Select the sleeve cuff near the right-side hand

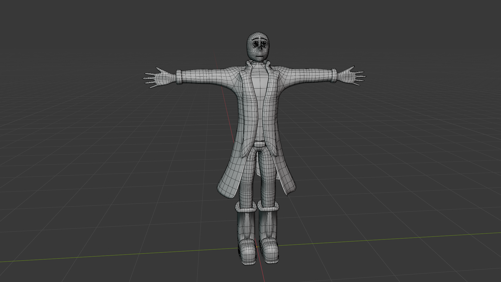point(334,76)
